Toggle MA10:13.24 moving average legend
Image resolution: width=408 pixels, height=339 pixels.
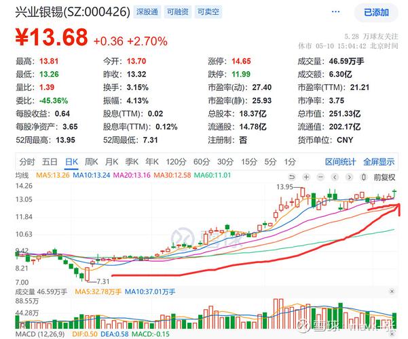pos(92,175)
